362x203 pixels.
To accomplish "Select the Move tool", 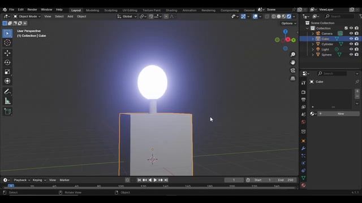I will (x=7, y=53).
